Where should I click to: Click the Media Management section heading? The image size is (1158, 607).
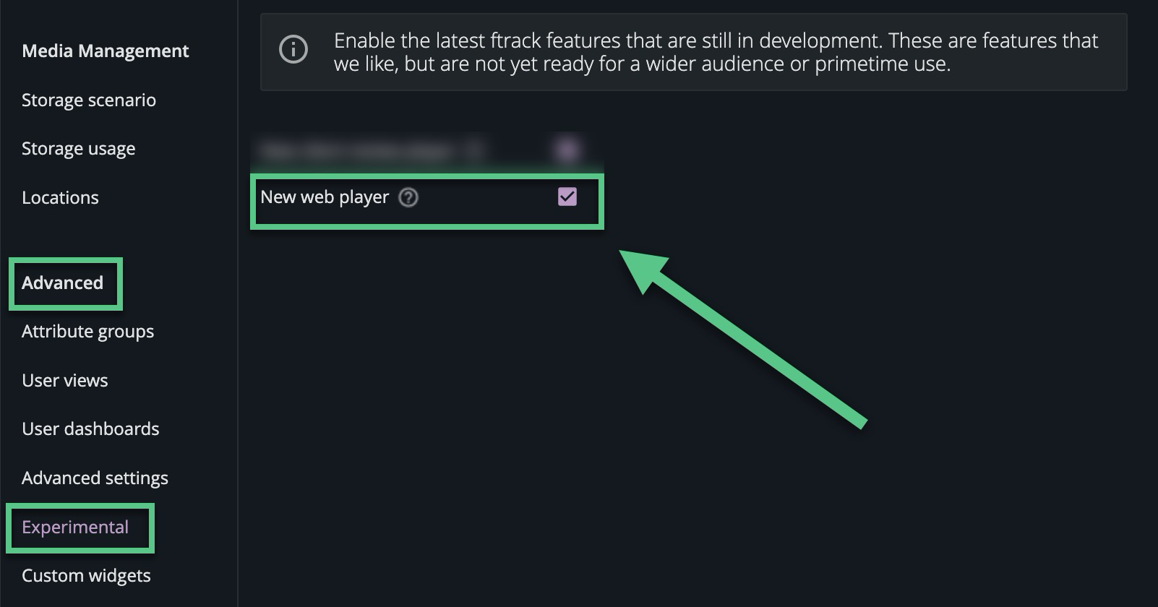(x=106, y=51)
